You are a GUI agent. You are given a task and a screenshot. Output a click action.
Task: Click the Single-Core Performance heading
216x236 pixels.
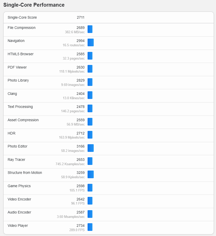[x=34, y=5]
